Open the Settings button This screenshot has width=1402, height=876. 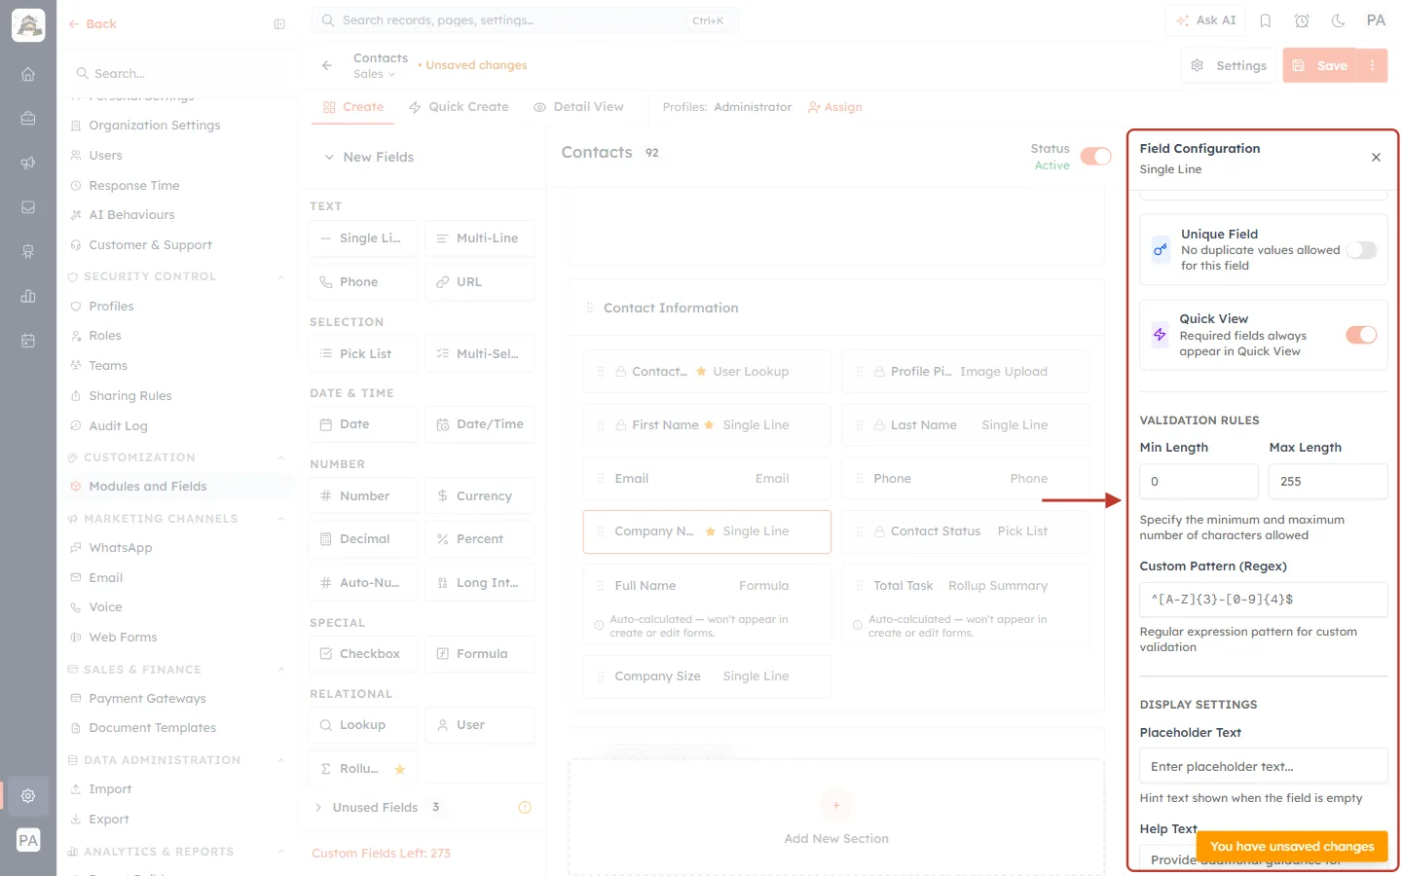click(x=1229, y=65)
